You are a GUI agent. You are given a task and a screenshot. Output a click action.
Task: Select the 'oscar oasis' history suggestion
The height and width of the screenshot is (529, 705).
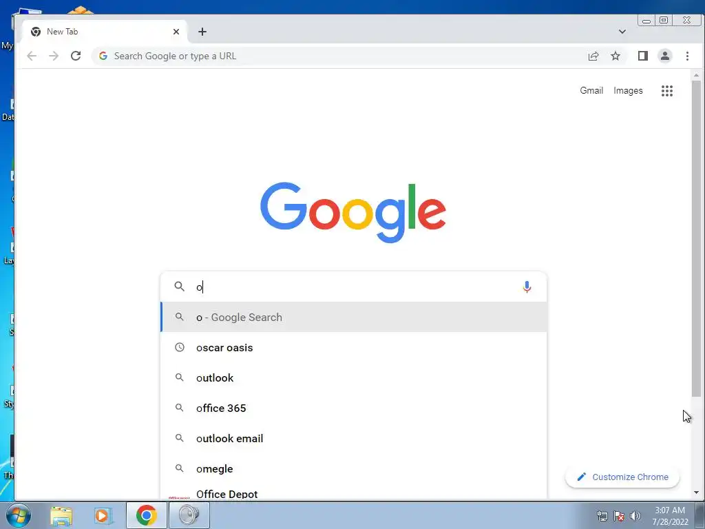353,347
